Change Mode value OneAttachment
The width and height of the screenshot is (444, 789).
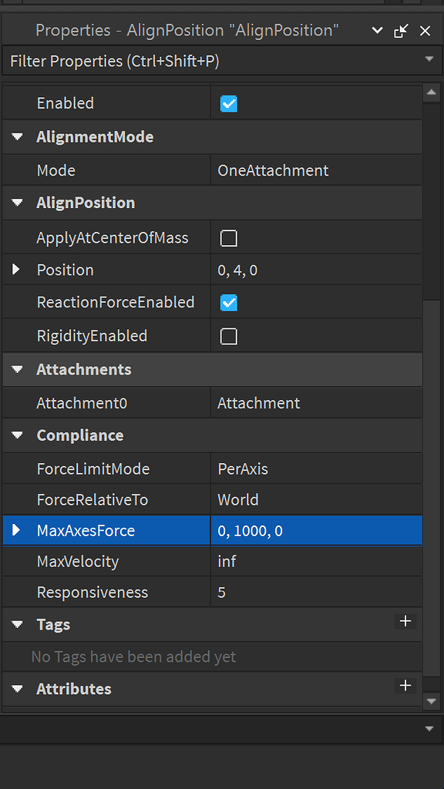316,170
